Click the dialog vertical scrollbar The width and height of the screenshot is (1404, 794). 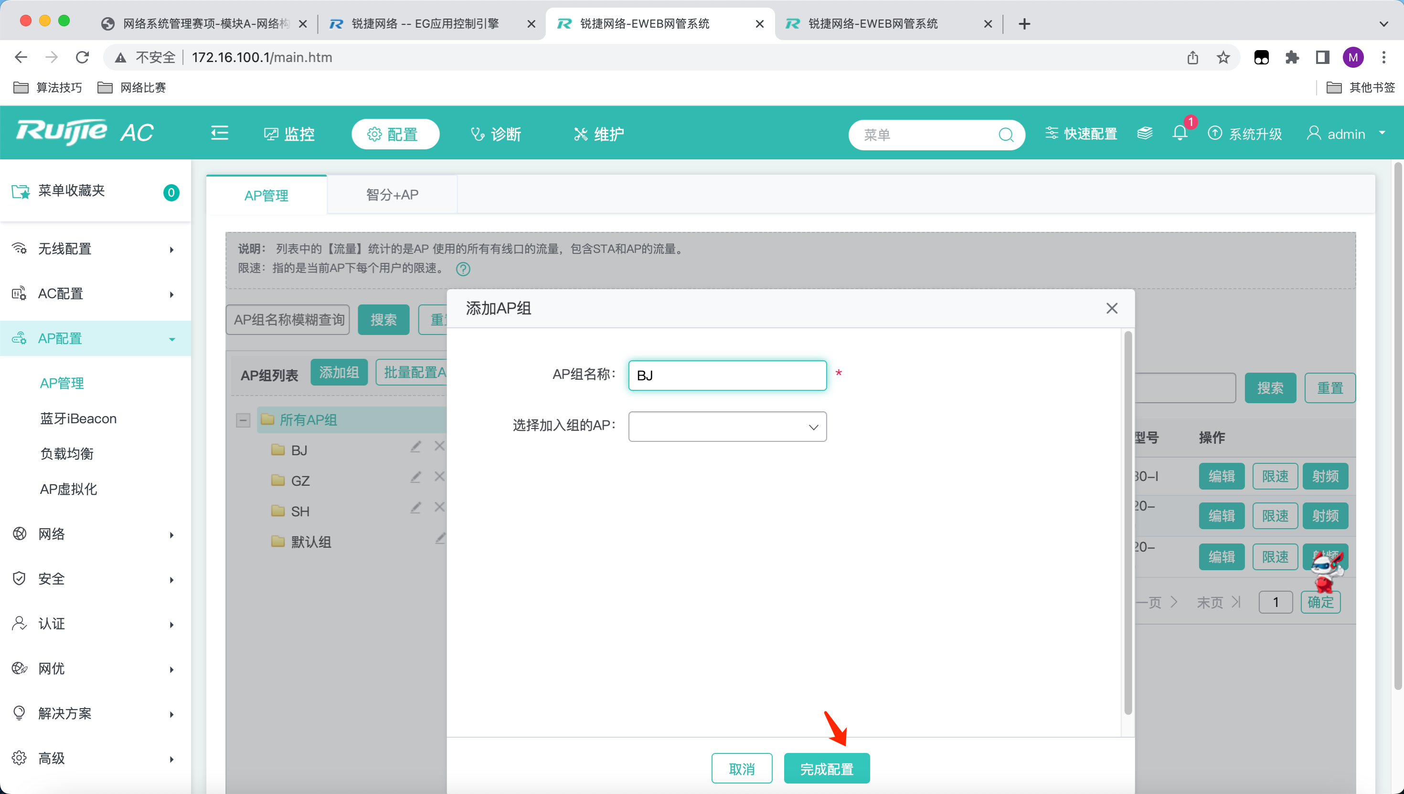(x=1127, y=522)
